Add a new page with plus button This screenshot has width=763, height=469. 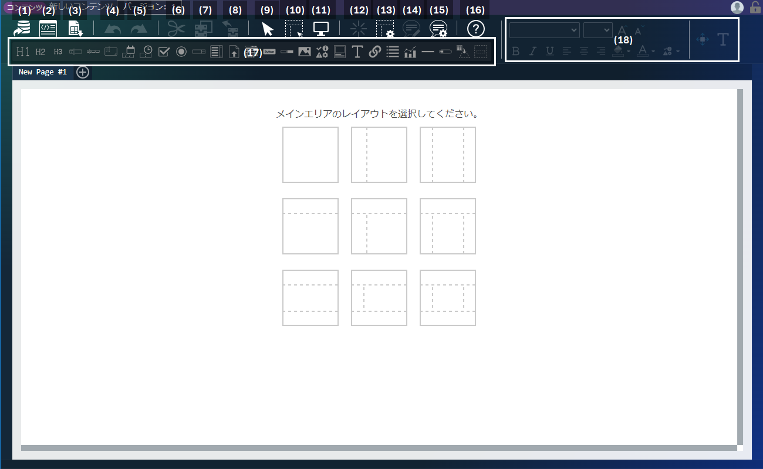[x=83, y=72]
